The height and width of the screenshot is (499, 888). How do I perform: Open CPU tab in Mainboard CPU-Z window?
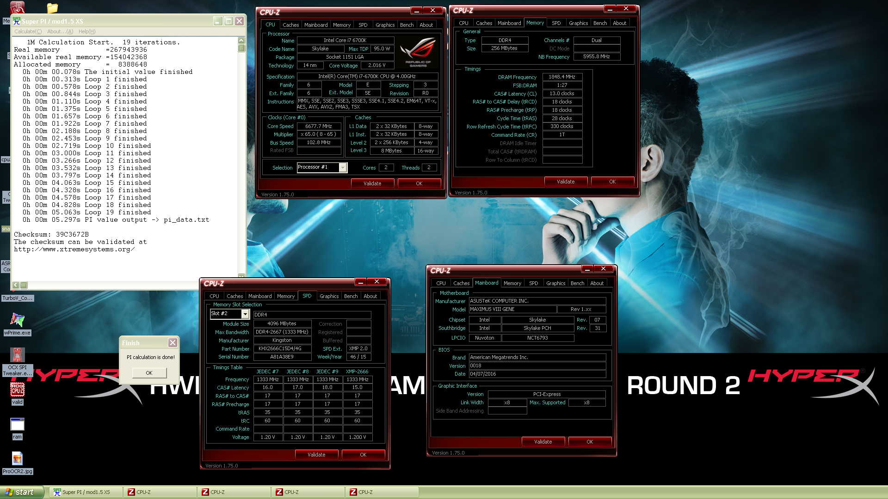pyautogui.click(x=441, y=283)
